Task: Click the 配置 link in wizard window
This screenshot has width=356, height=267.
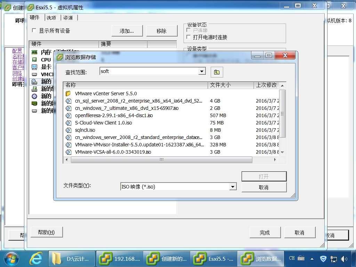Action: pyautogui.click(x=17, y=51)
